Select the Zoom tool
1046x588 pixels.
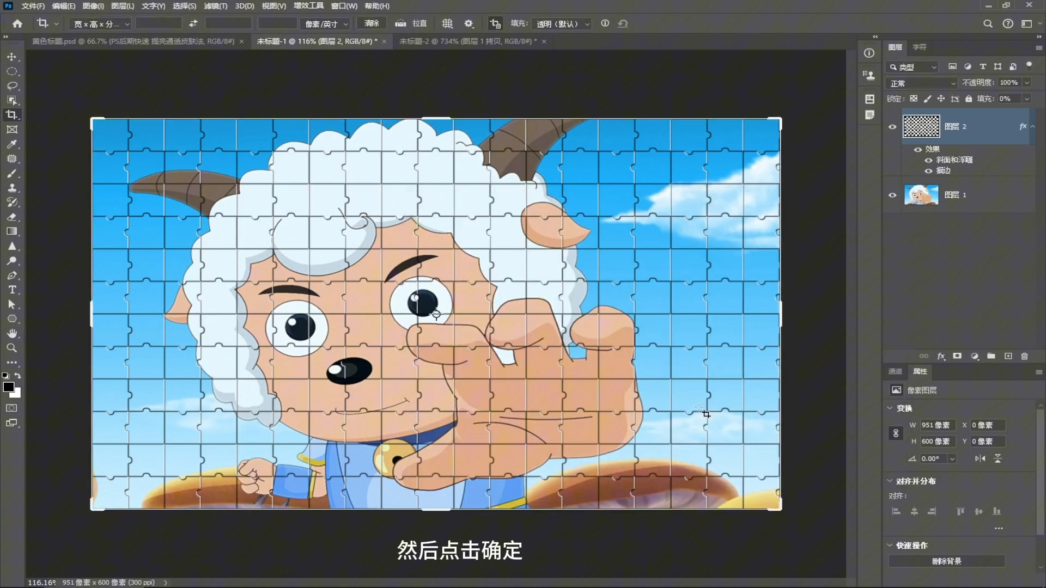(11, 348)
